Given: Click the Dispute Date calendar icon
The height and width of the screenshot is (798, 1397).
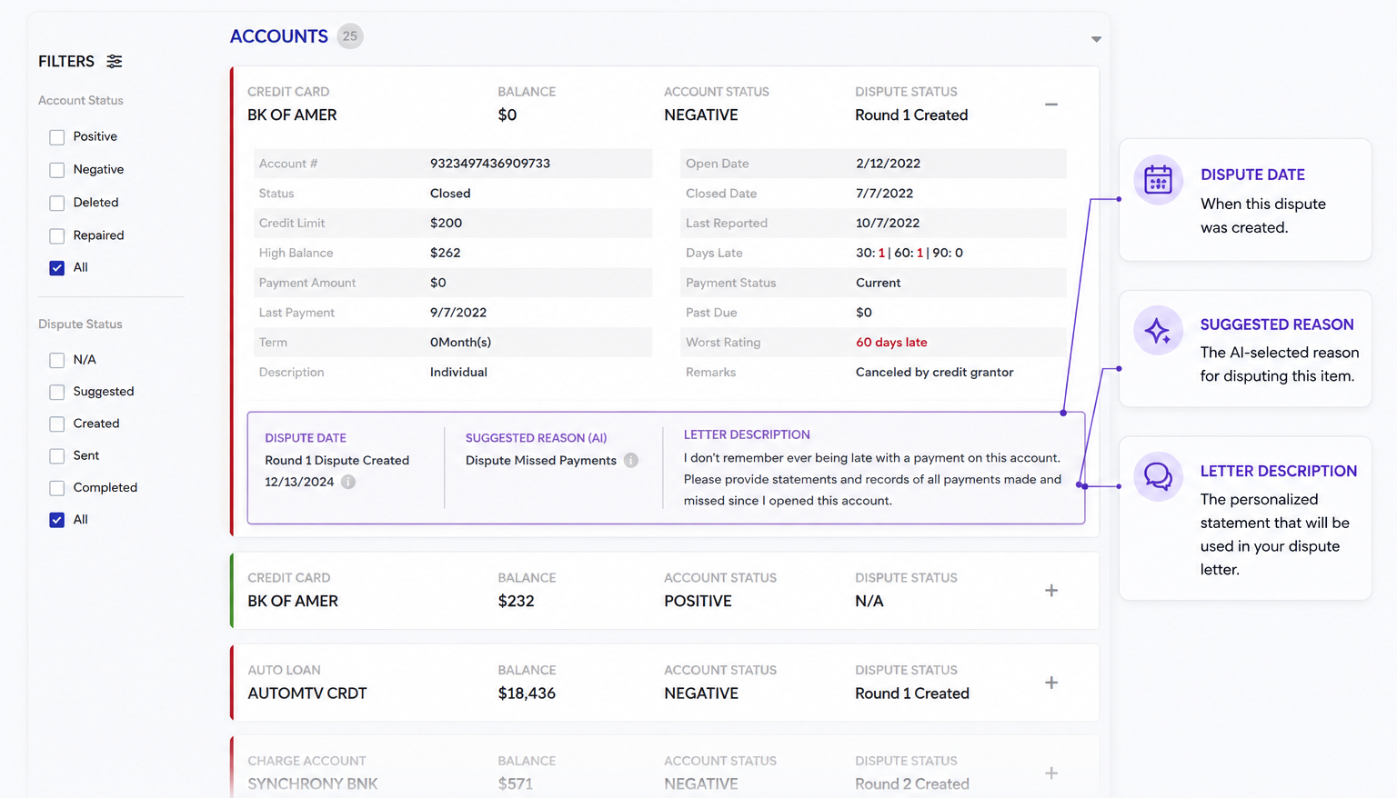Looking at the screenshot, I should click(x=1158, y=180).
